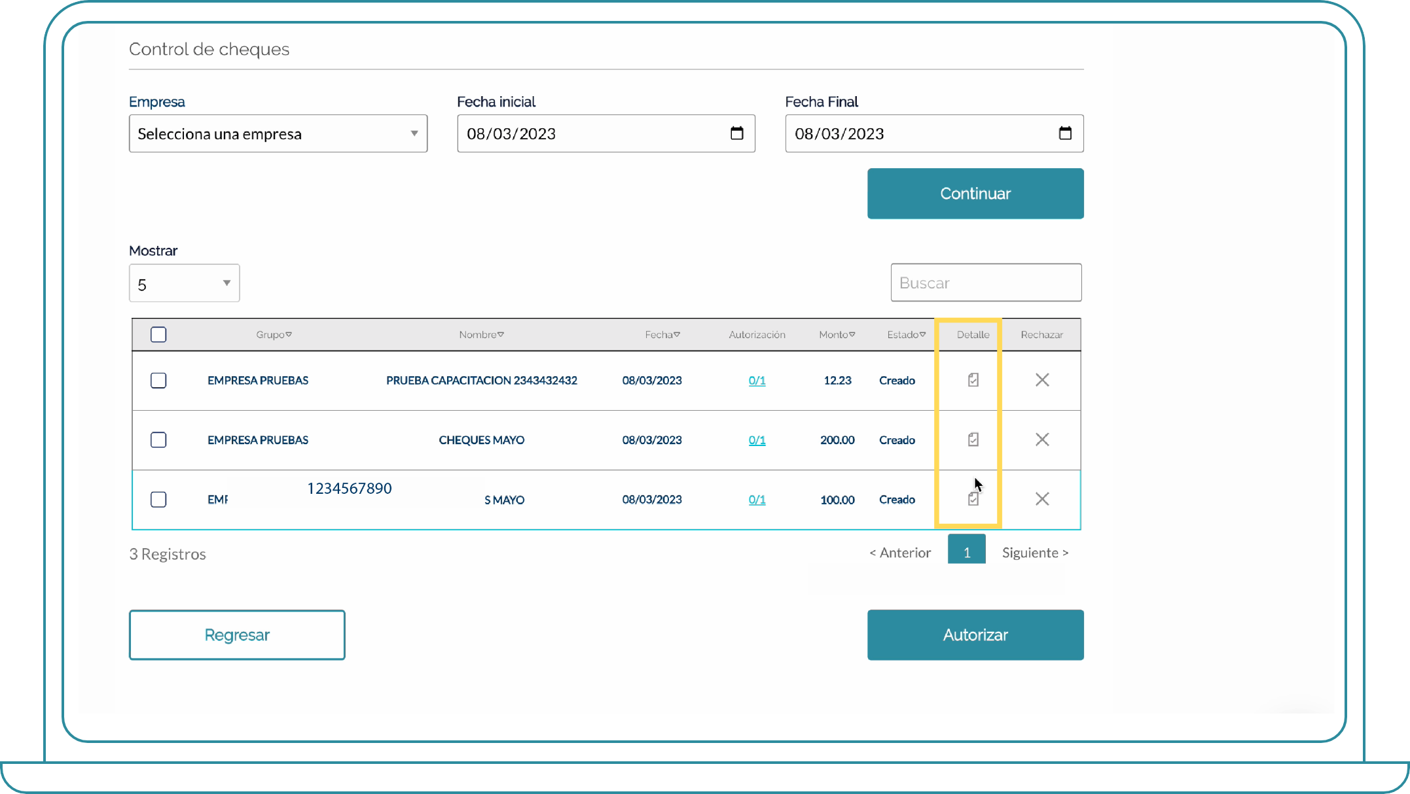Click the detail icon for S MAYO row
Image resolution: width=1410 pixels, height=794 pixels.
pos(972,499)
